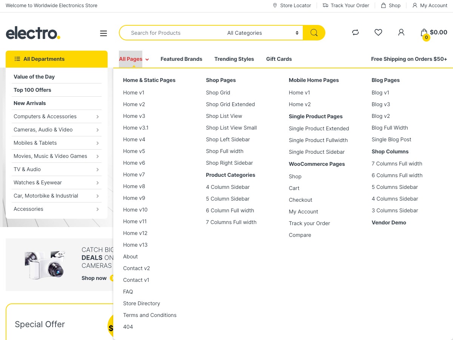Expand Watches & Eyewear category
This screenshot has width=453, height=340.
(57, 182)
